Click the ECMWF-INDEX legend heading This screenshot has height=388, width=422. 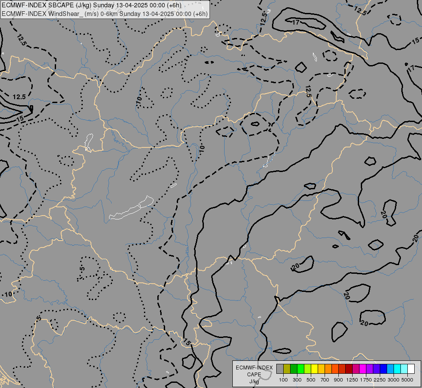tap(254, 368)
